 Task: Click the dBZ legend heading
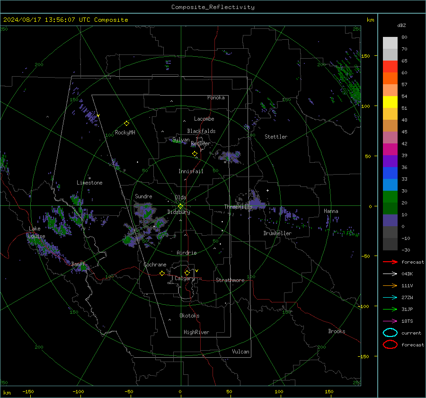point(401,25)
